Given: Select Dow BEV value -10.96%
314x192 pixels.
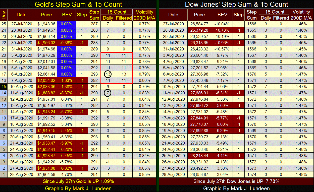Looking at the screenshot, I should tap(222, 43).
